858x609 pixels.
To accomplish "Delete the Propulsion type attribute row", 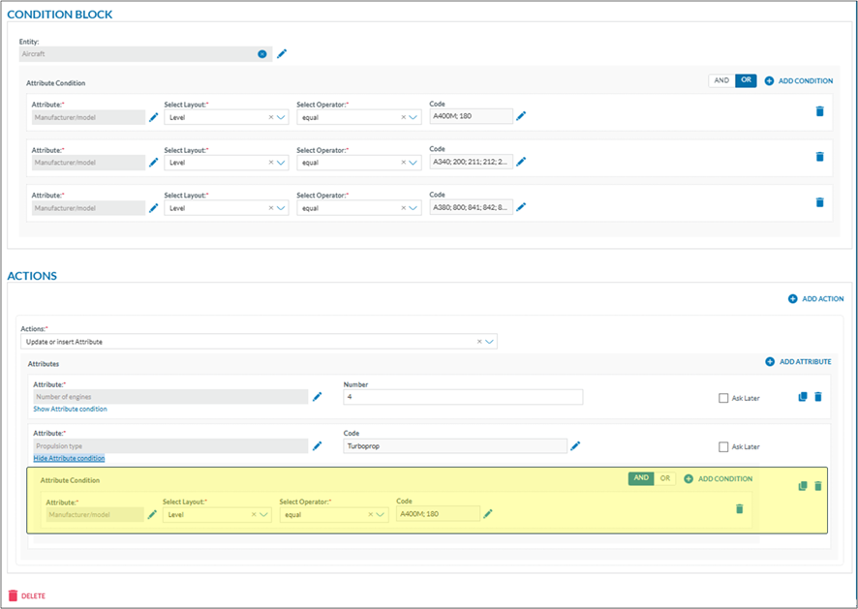I will point(817,486).
